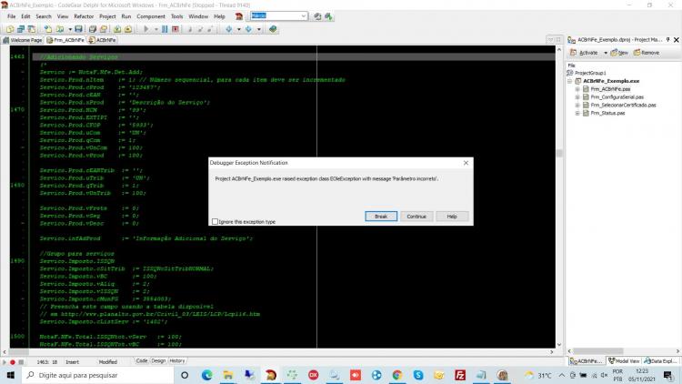Click the Save disk icon in toolbar
Screen dimensions: 682x384
coord(78,29)
